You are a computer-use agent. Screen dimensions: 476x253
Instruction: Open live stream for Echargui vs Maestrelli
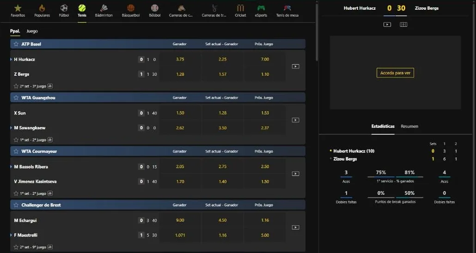click(295, 228)
